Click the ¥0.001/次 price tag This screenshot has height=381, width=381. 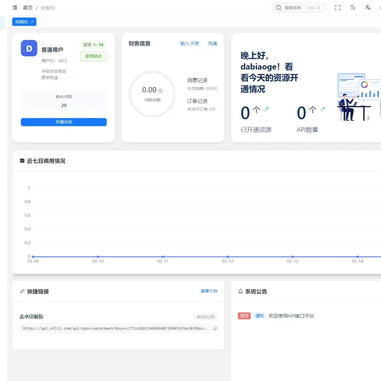click(x=206, y=317)
